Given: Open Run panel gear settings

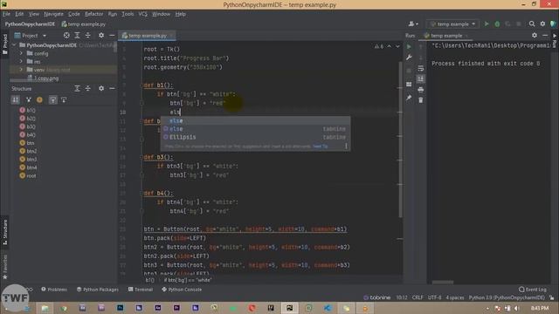Looking at the screenshot, I should (x=535, y=35).
